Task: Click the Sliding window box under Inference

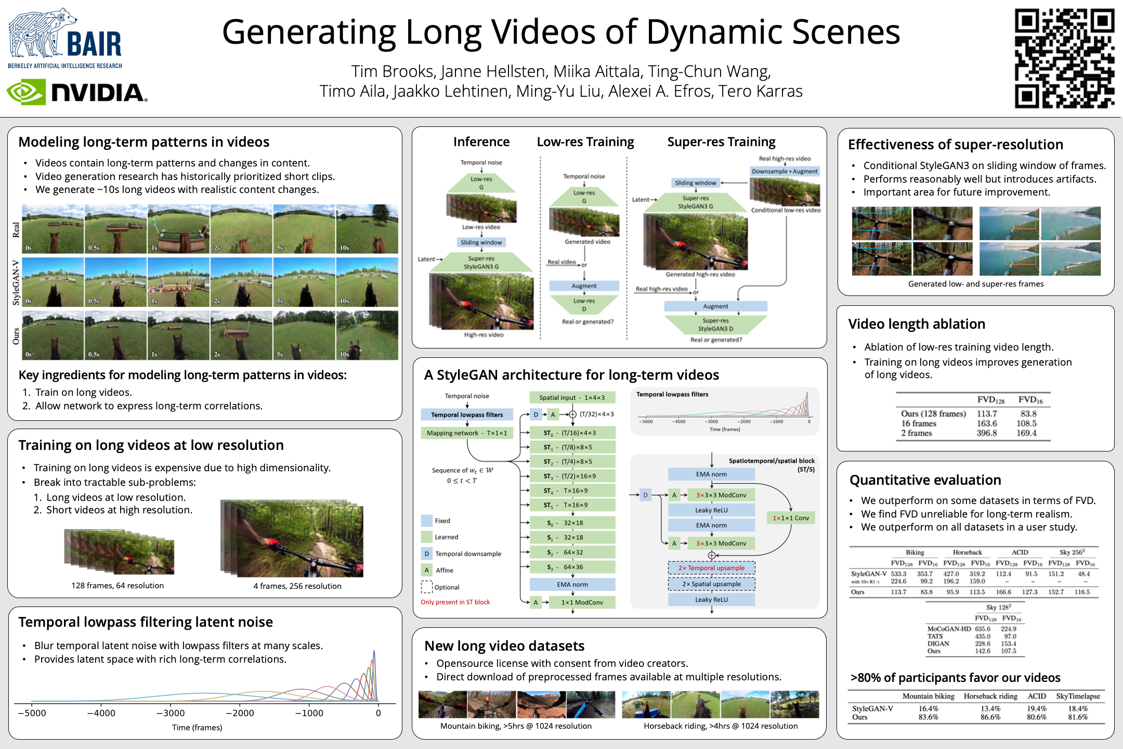Action: click(481, 242)
